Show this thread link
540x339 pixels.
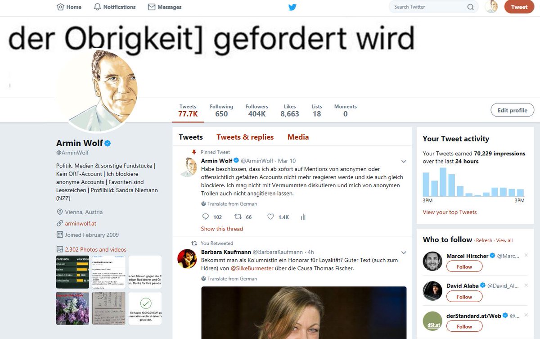(222, 229)
